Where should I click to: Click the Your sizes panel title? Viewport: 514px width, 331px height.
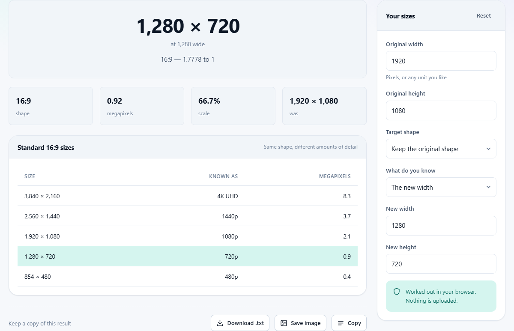tap(400, 16)
